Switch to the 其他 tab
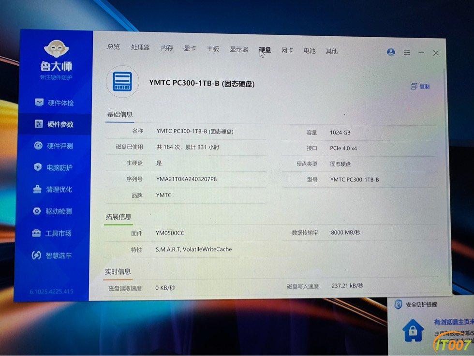This screenshot has width=474, height=356. [x=332, y=51]
